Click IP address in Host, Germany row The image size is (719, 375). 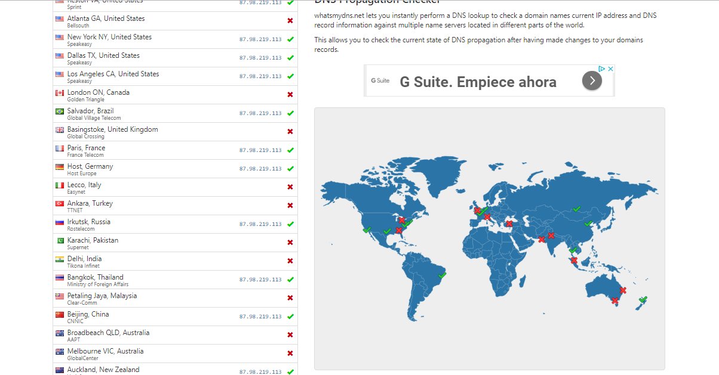(260, 169)
